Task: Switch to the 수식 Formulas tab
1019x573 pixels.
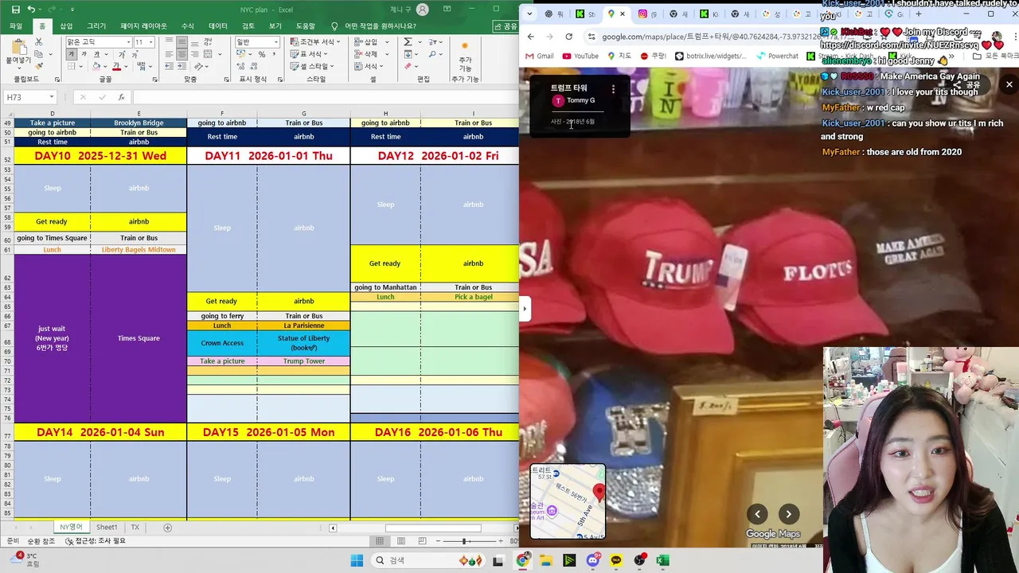Action: [188, 26]
